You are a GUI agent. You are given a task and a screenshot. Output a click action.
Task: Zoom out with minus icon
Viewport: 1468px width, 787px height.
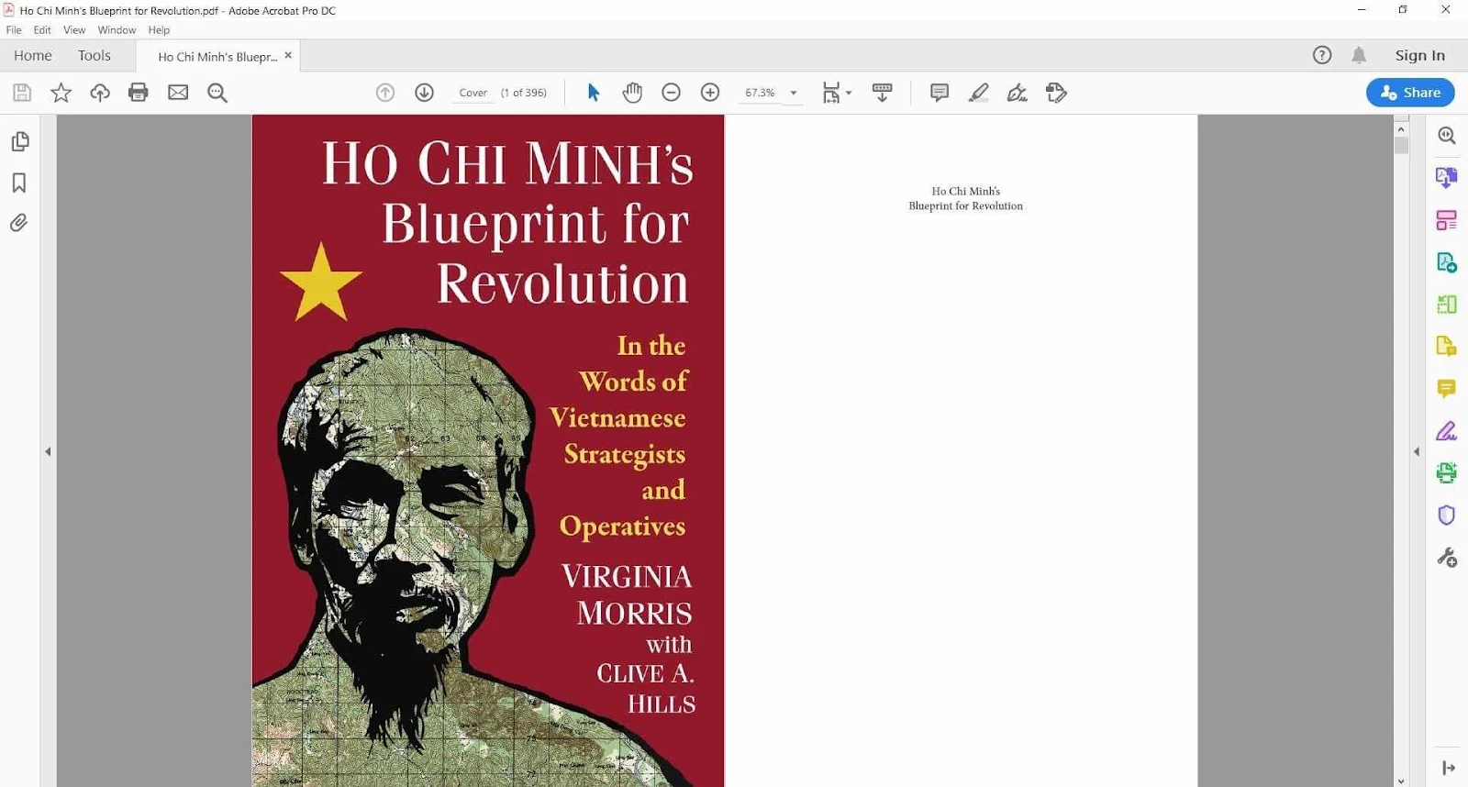tap(671, 93)
